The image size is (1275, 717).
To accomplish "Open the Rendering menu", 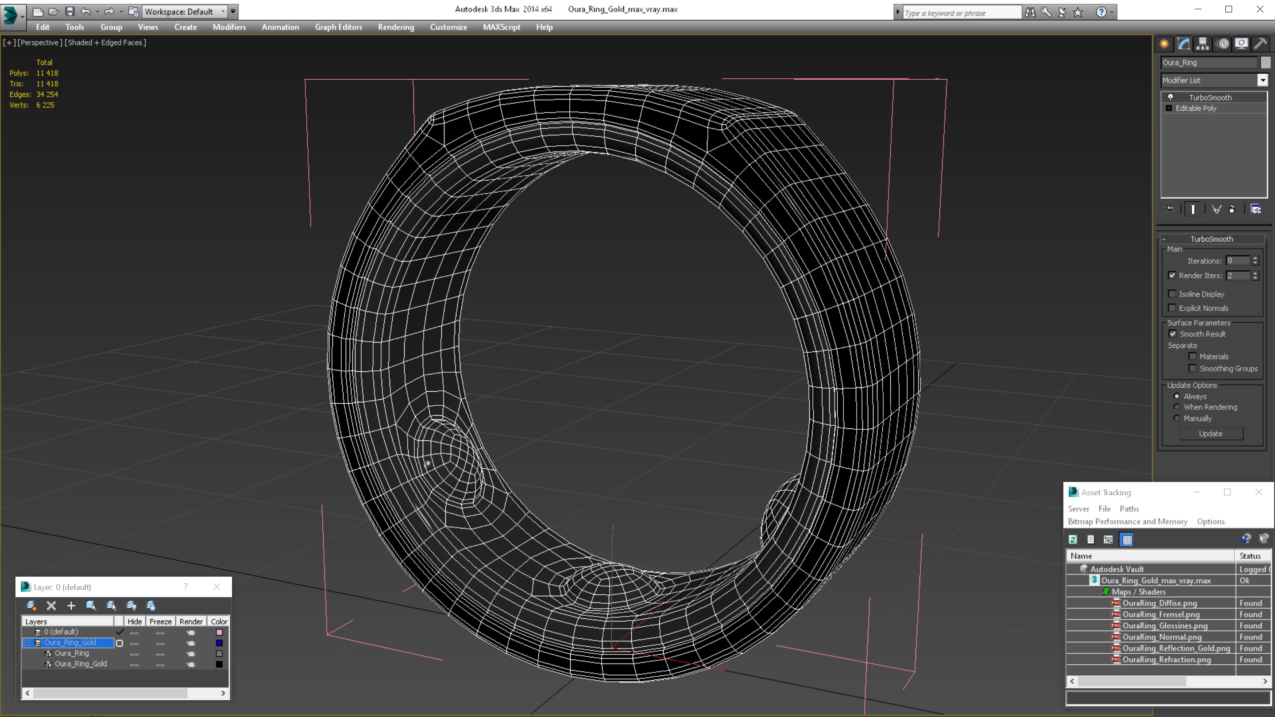I will click(395, 27).
